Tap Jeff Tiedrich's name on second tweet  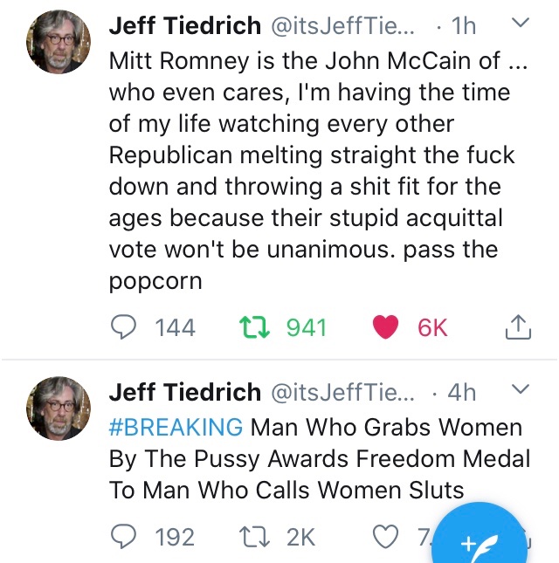pos(184,393)
